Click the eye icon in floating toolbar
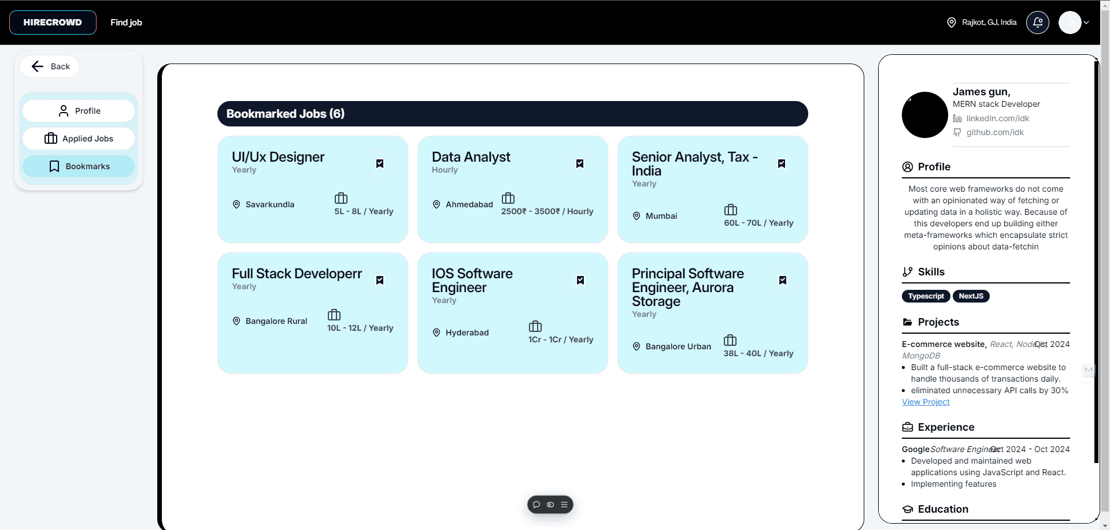This screenshot has height=530, width=1110. coord(550,505)
